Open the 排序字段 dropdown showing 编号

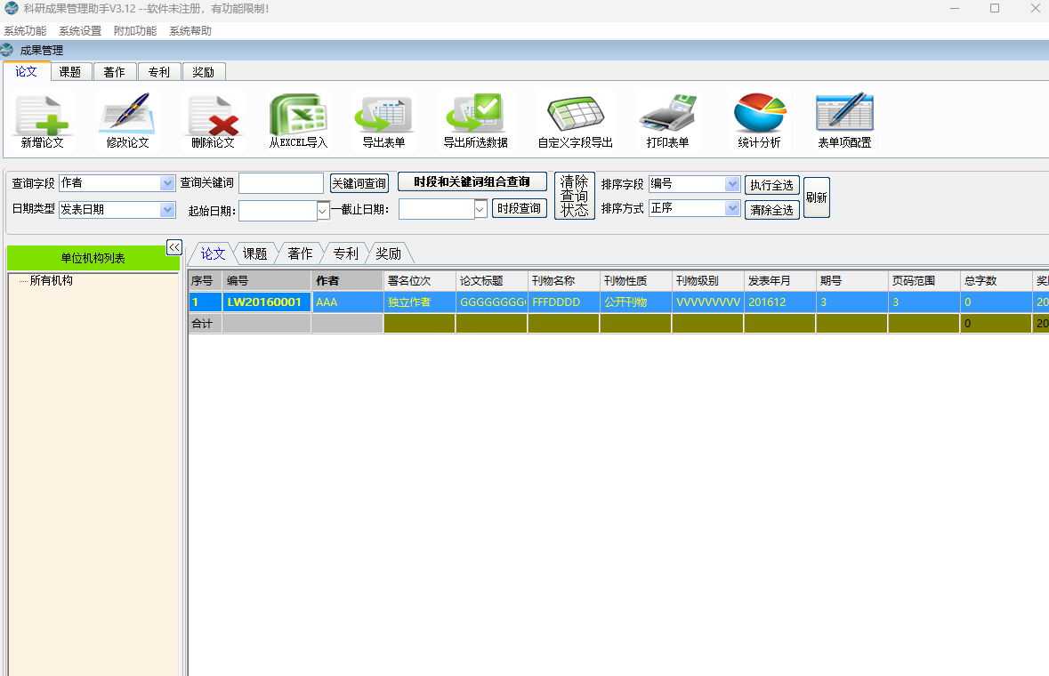point(732,184)
